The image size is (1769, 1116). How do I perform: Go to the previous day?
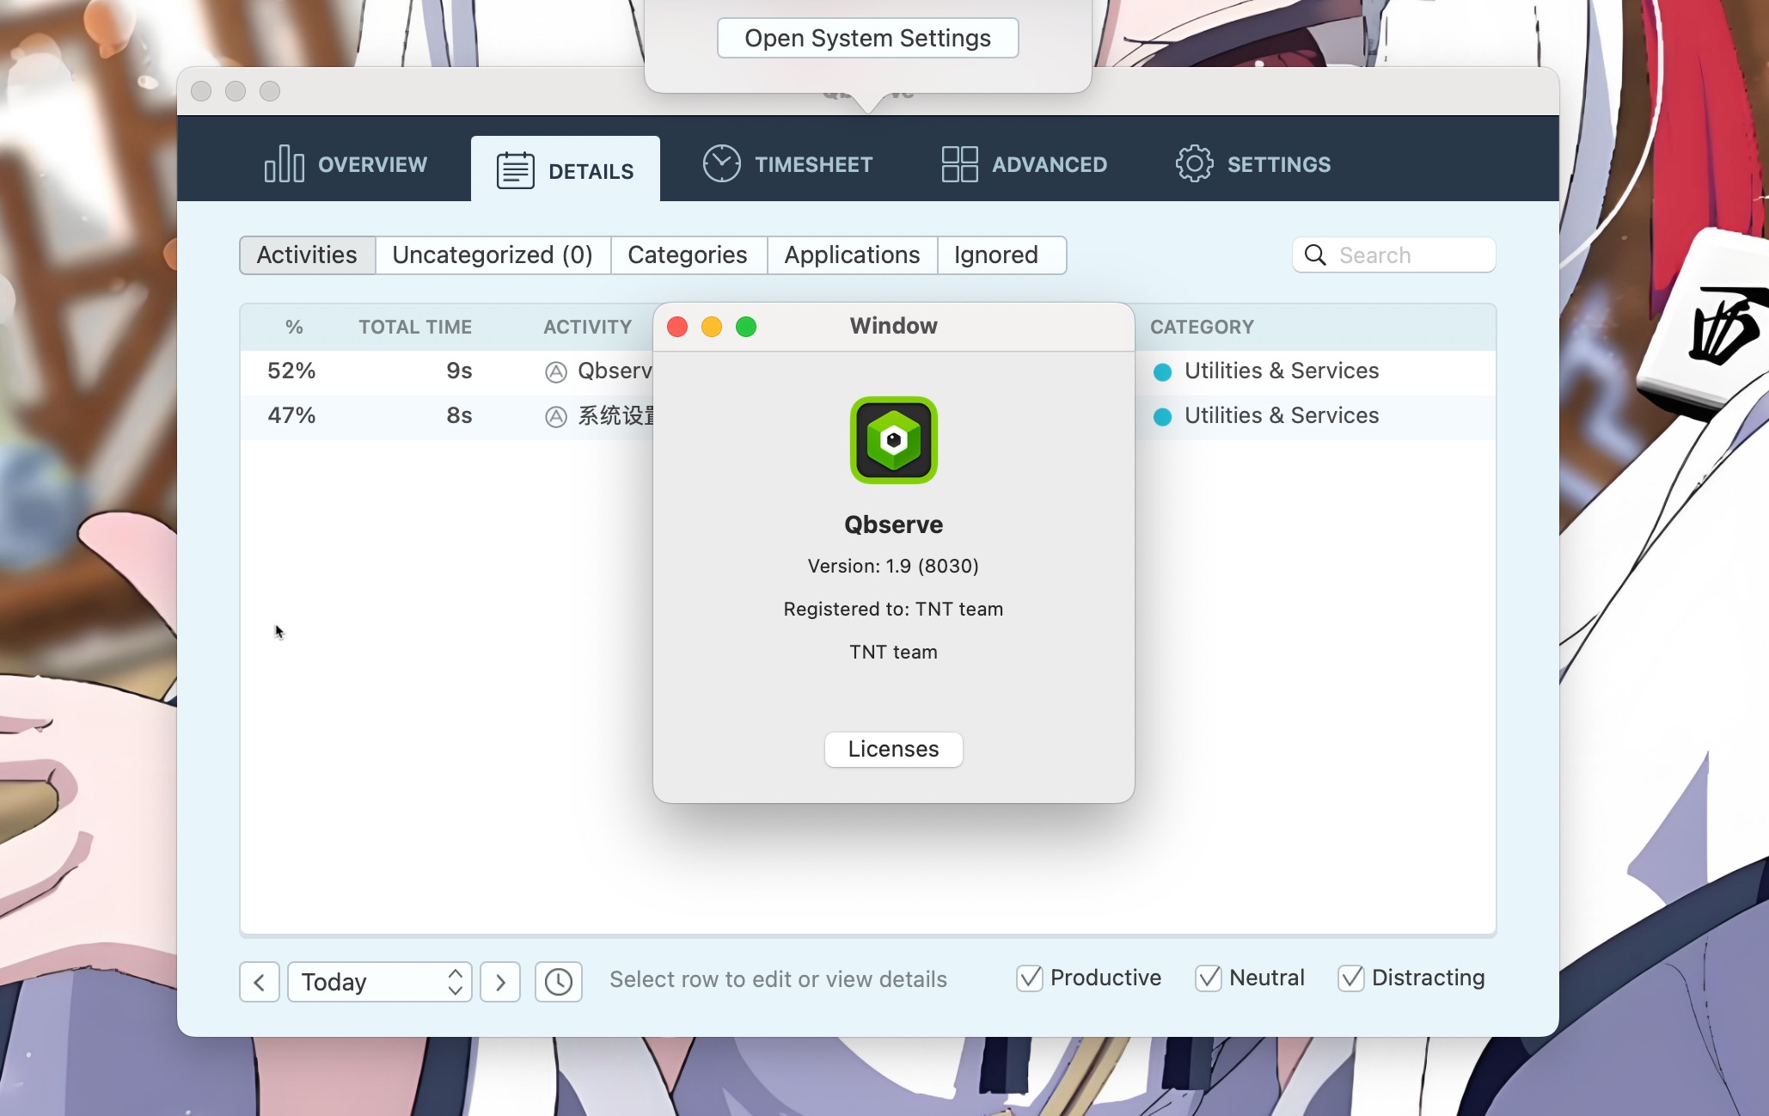click(x=260, y=982)
